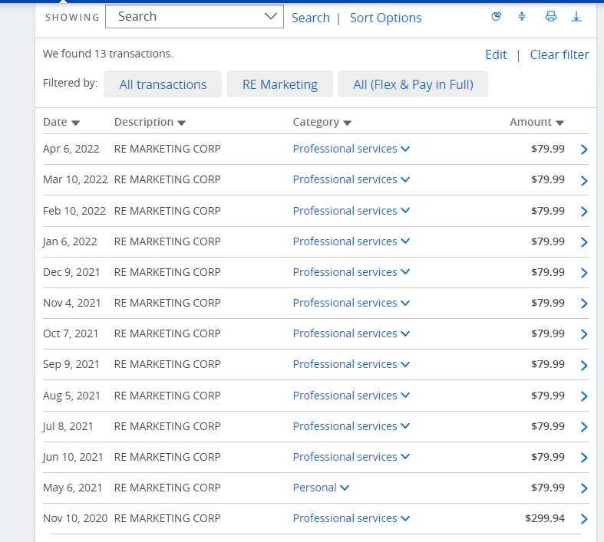Click the Clear filter link
Viewport: 604px width, 542px height.
[x=559, y=54]
